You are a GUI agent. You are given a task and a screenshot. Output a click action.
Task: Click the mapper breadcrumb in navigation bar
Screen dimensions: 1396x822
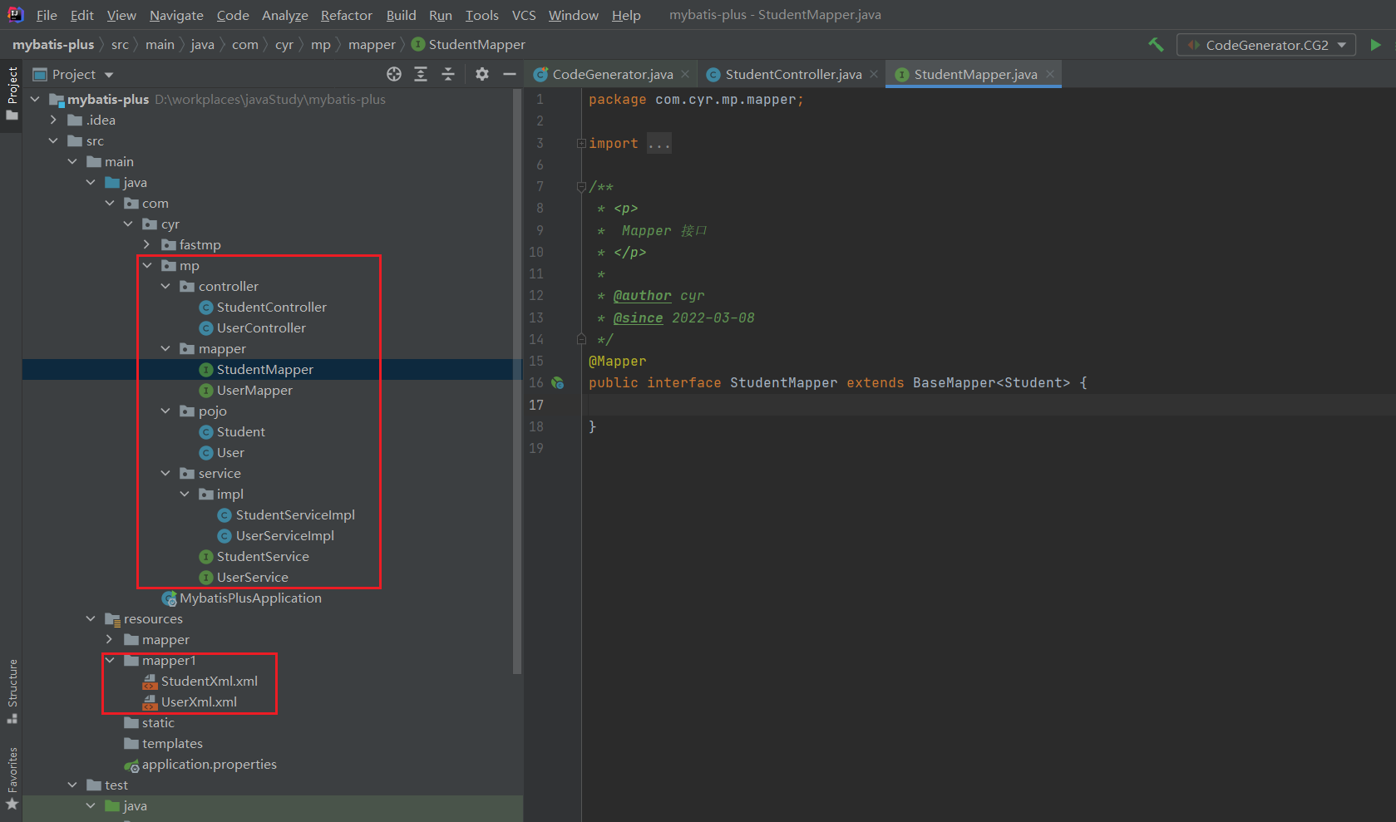(372, 45)
